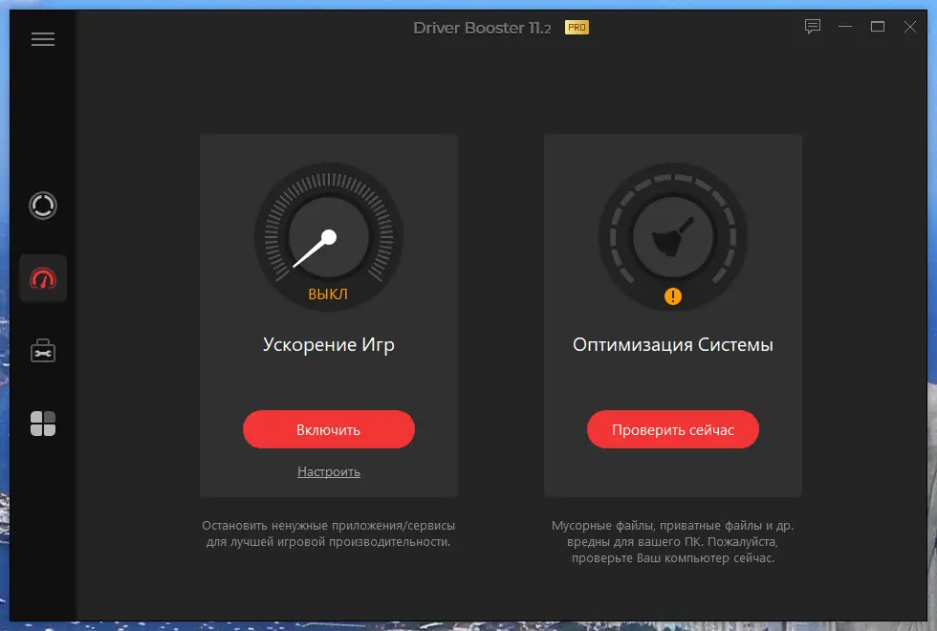Toggle the Game Boost speedometer dial
Screen dimensions: 937x631
click(328, 235)
